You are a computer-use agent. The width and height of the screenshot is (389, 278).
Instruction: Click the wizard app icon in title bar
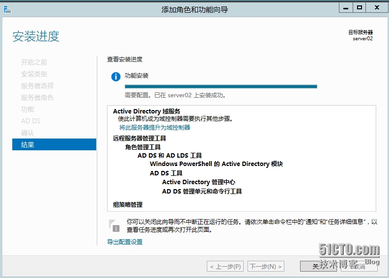tap(7, 9)
